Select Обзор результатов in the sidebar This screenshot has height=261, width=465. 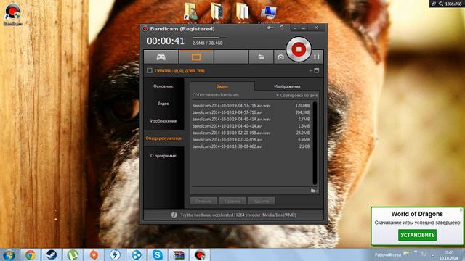click(x=163, y=138)
